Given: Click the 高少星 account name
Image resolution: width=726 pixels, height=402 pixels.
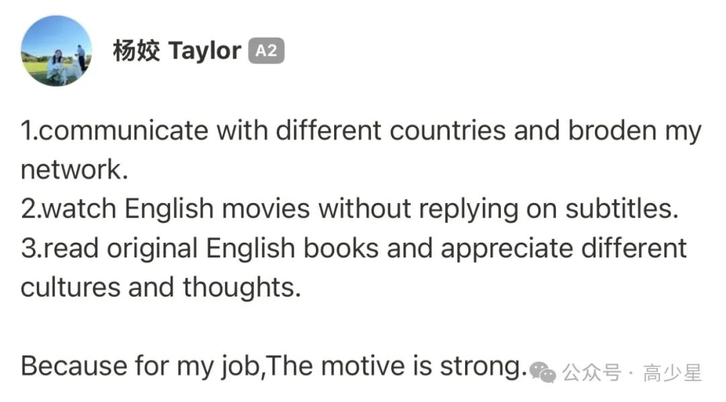Looking at the screenshot, I should pos(672,373).
